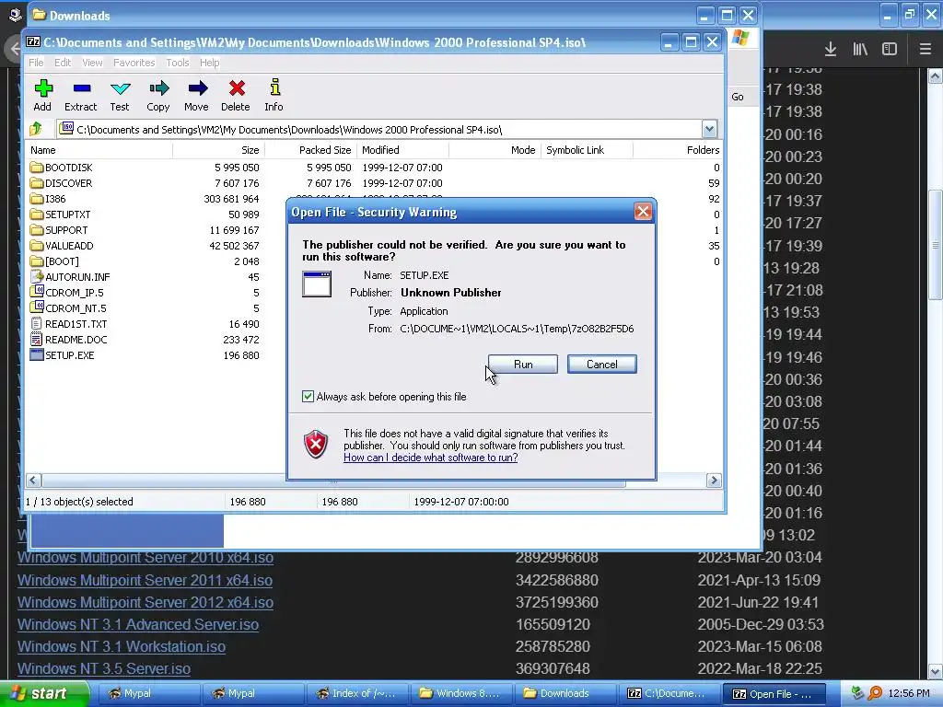Open the Info tool in 7-Zip

tap(274, 95)
